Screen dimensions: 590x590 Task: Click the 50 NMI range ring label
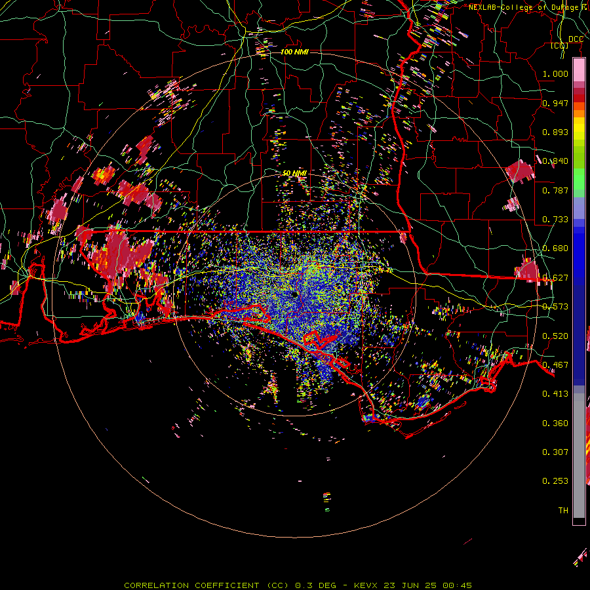(294, 173)
